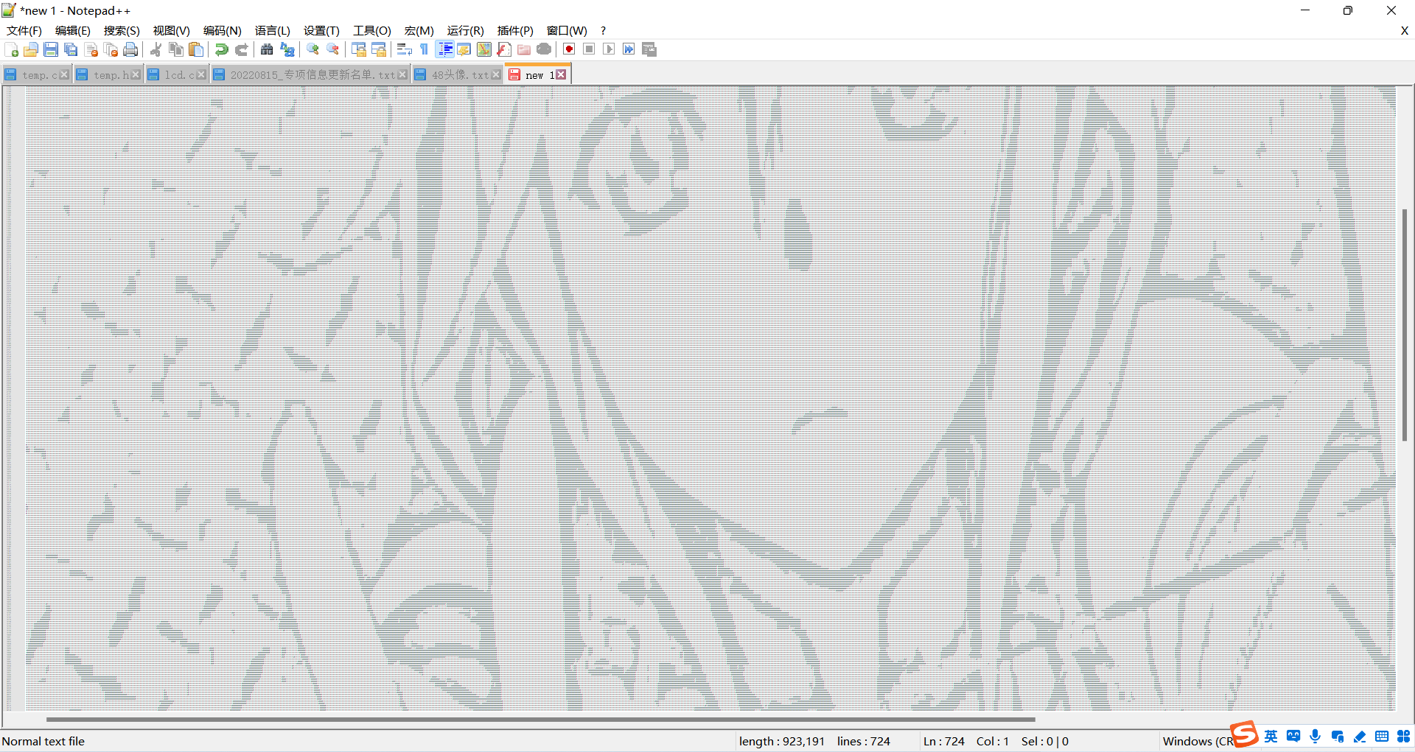Open the 窗口(W) menu
Screen dimensions: 1415x752
[567, 30]
